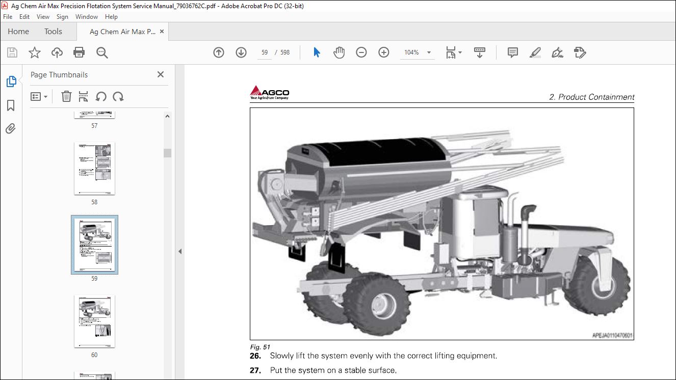Go to next page arrow
The height and width of the screenshot is (380, 676).
pos(241,52)
